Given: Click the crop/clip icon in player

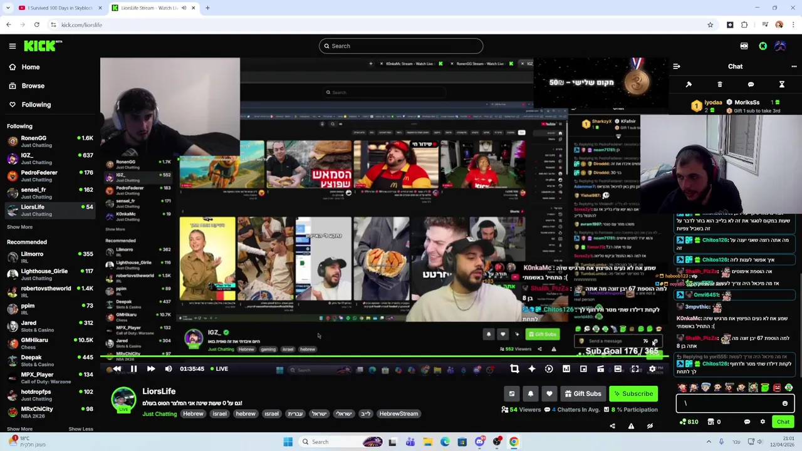Looking at the screenshot, I should [x=514, y=369].
